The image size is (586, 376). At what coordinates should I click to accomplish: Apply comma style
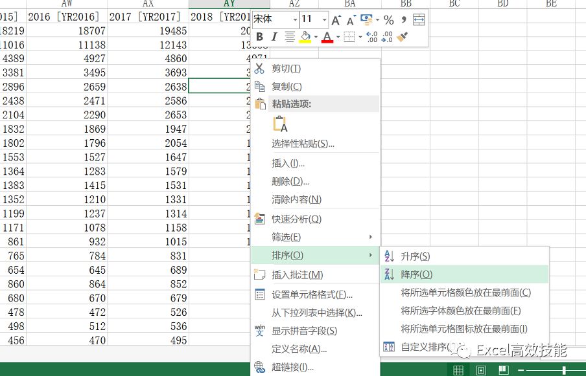click(x=404, y=19)
